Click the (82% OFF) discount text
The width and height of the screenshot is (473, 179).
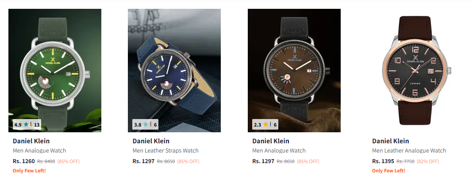(427, 161)
